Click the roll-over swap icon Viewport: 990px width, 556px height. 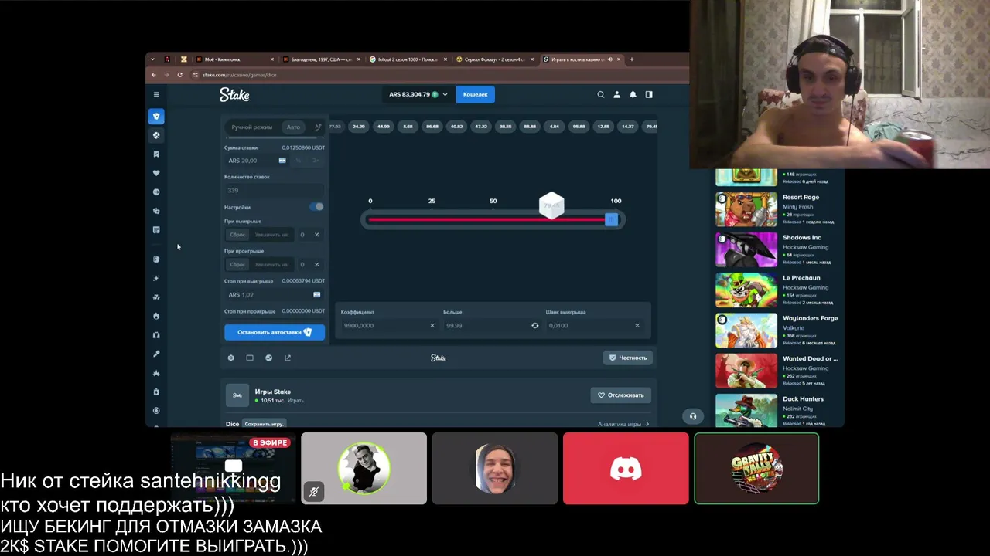coord(534,325)
